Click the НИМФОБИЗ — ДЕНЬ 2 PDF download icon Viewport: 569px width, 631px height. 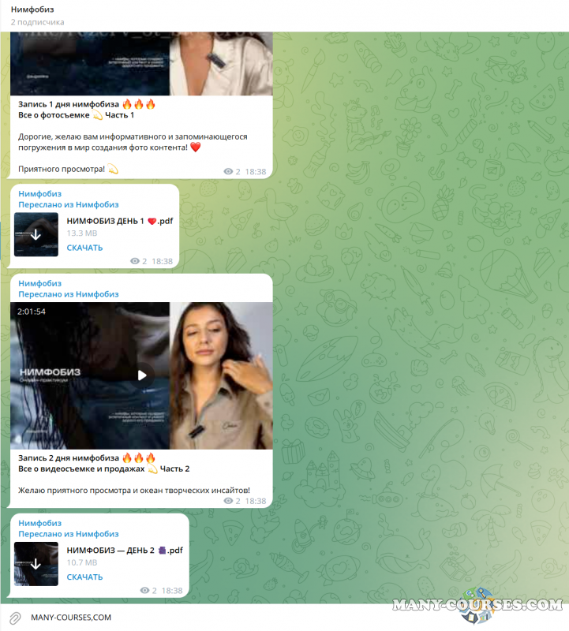36,563
